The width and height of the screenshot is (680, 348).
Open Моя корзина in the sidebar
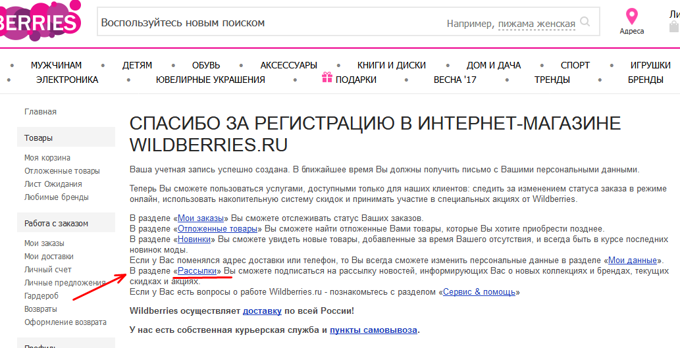point(47,158)
